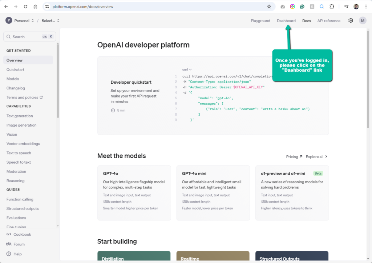The width and height of the screenshot is (372, 263).
Task: Open the Pricing link
Action: click(x=294, y=157)
